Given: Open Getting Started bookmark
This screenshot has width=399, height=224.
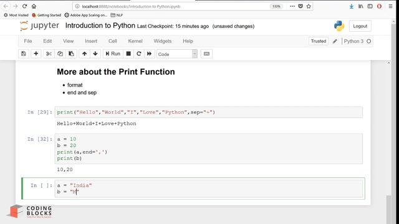Looking at the screenshot, I should point(47,15).
